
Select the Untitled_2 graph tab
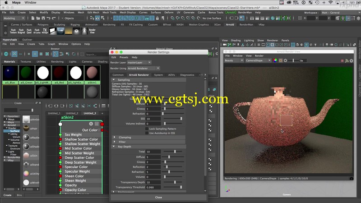click(72, 113)
